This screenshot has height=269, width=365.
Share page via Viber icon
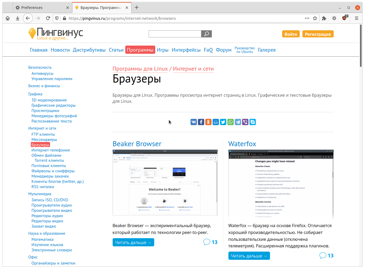(x=245, y=122)
